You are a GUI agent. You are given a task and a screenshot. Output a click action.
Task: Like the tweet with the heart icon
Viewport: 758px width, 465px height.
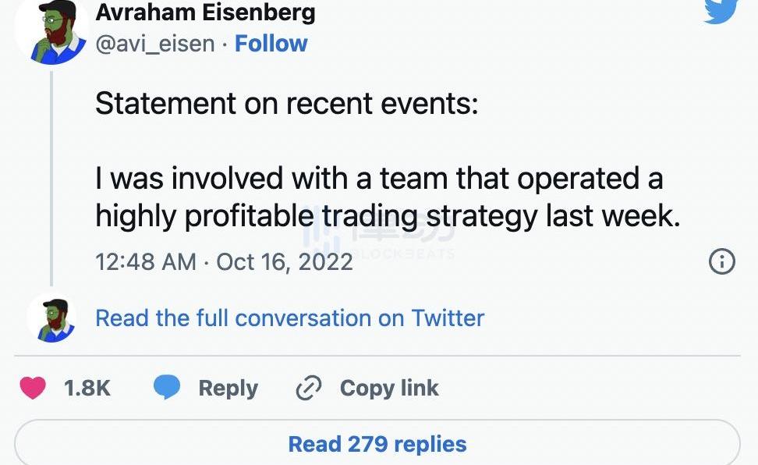point(33,388)
